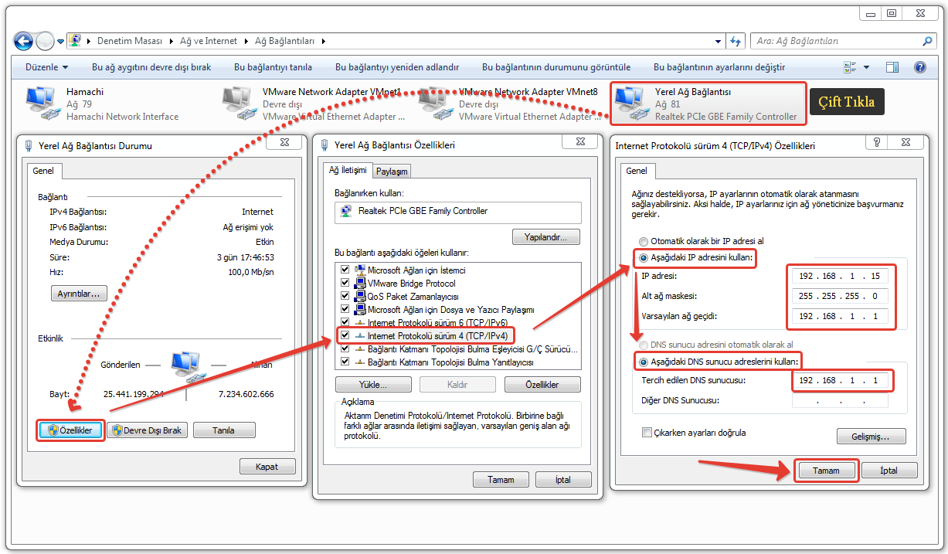Click the Özellikler button in status dialog
Screen dimensions: 948x554
(x=70, y=430)
